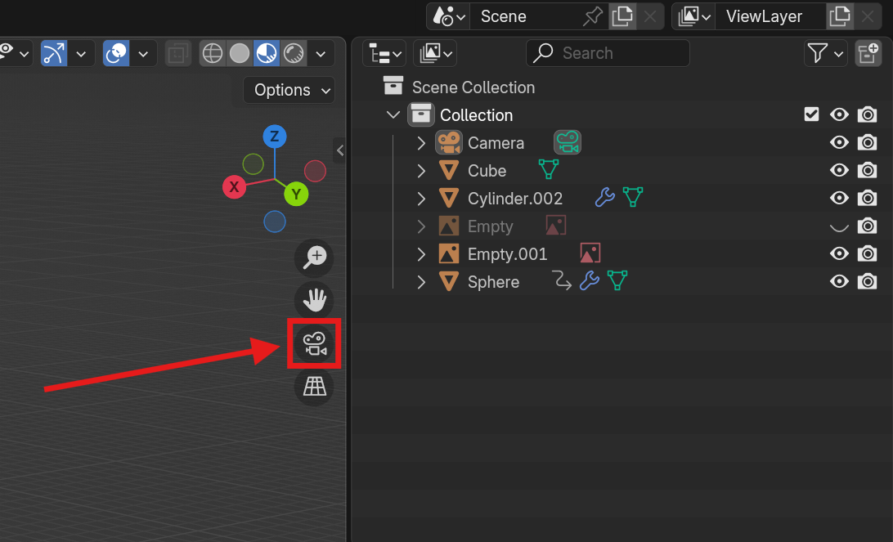
Task: Delete the current scene
Action: (x=650, y=16)
